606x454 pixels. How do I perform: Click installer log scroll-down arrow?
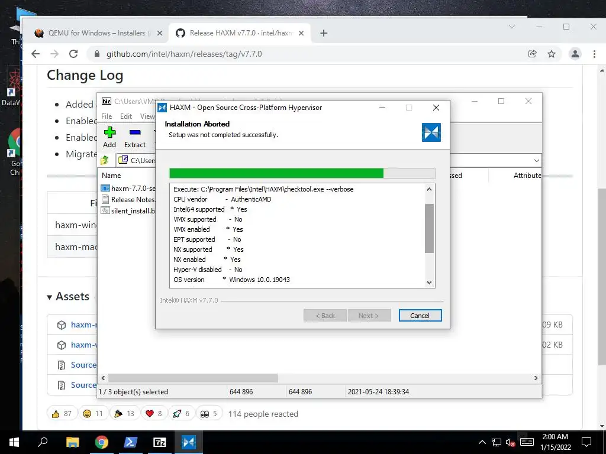[x=429, y=282]
